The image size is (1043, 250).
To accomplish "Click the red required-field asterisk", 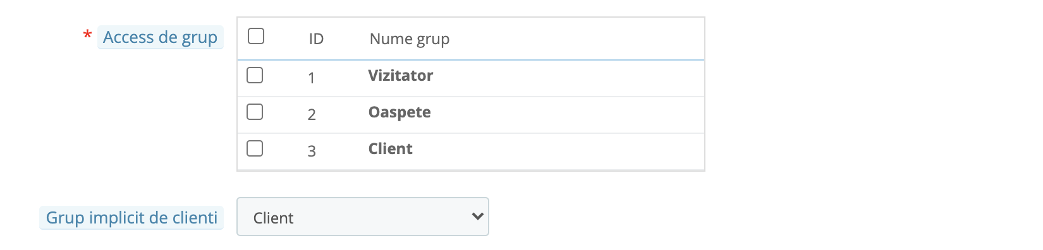I will [x=87, y=35].
